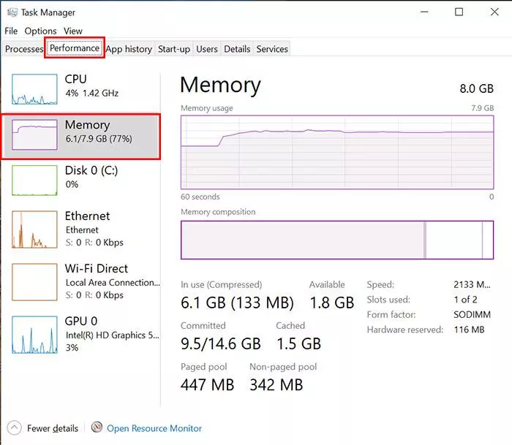Click the 2133 M... speed value
512x445 pixels.
click(x=472, y=284)
